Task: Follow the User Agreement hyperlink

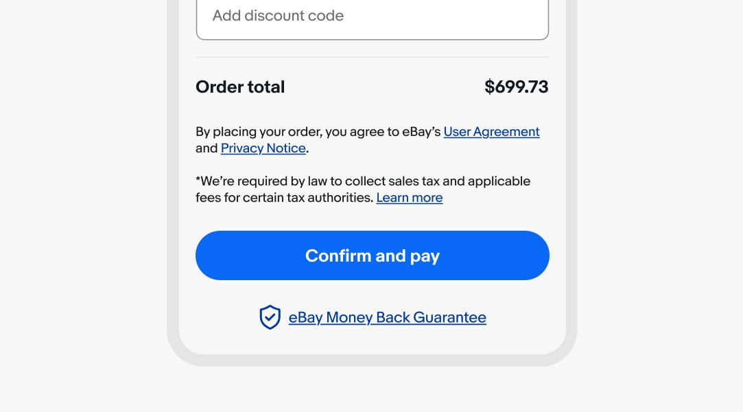Action: point(491,131)
